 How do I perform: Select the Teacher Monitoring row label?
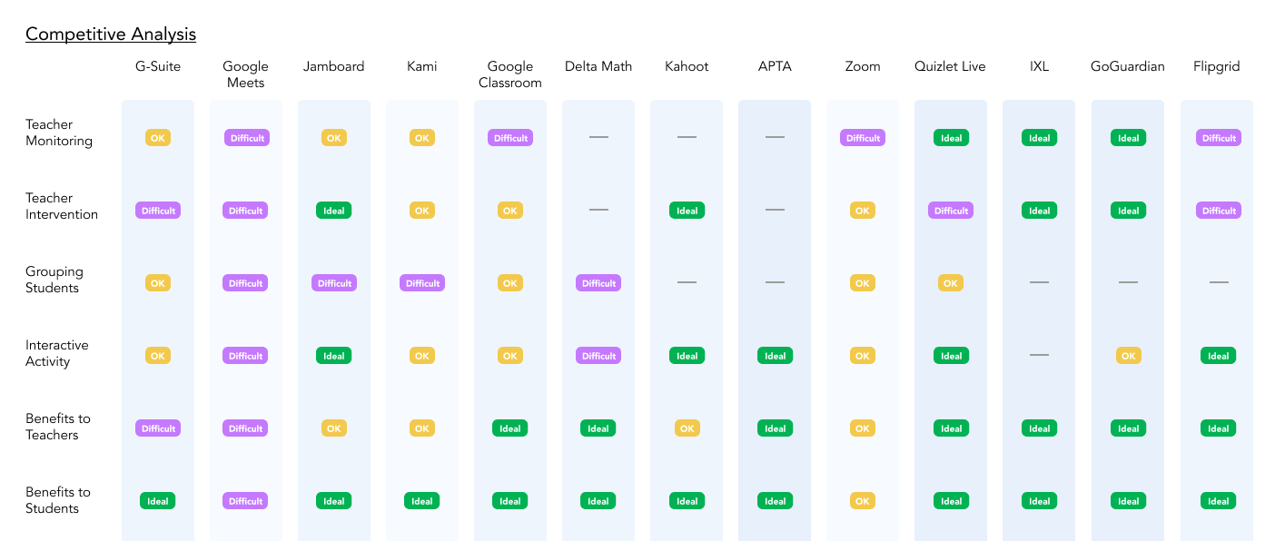pyautogui.click(x=59, y=133)
